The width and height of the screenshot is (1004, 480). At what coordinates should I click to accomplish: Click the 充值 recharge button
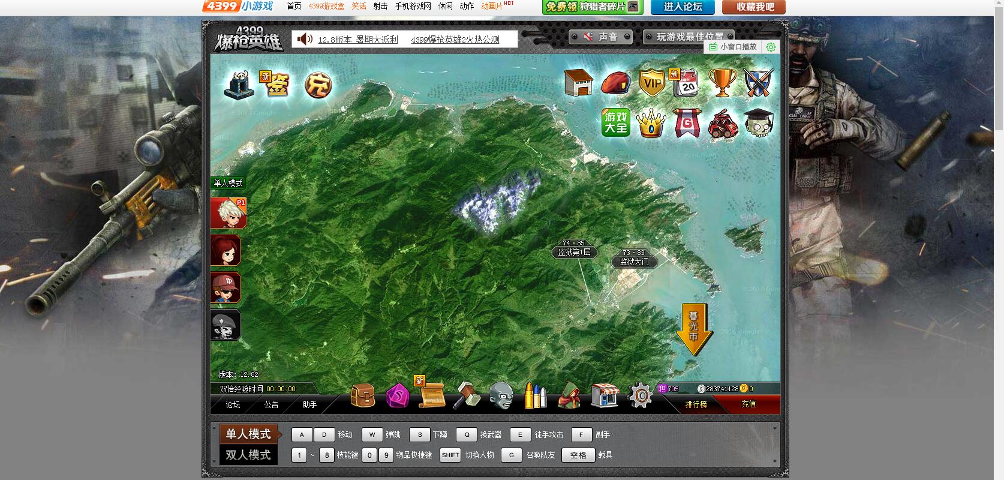point(749,404)
